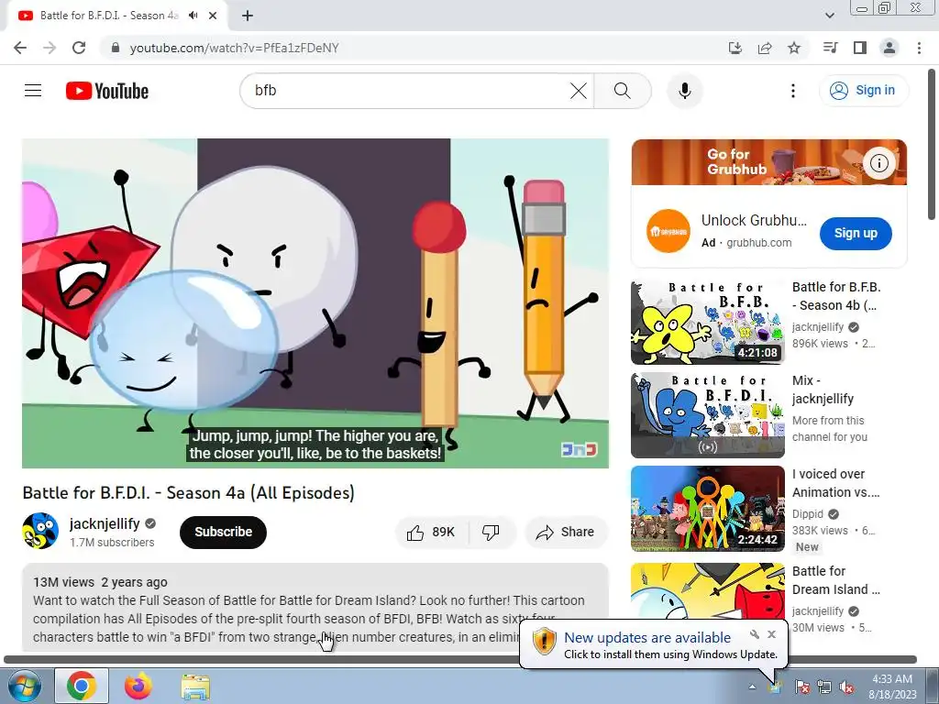
Task: Open Battle for Dream Island title
Action: (x=835, y=580)
